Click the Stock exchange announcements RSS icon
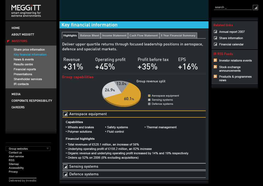The image size is (263, 186). pyautogui.click(x=215, y=67)
